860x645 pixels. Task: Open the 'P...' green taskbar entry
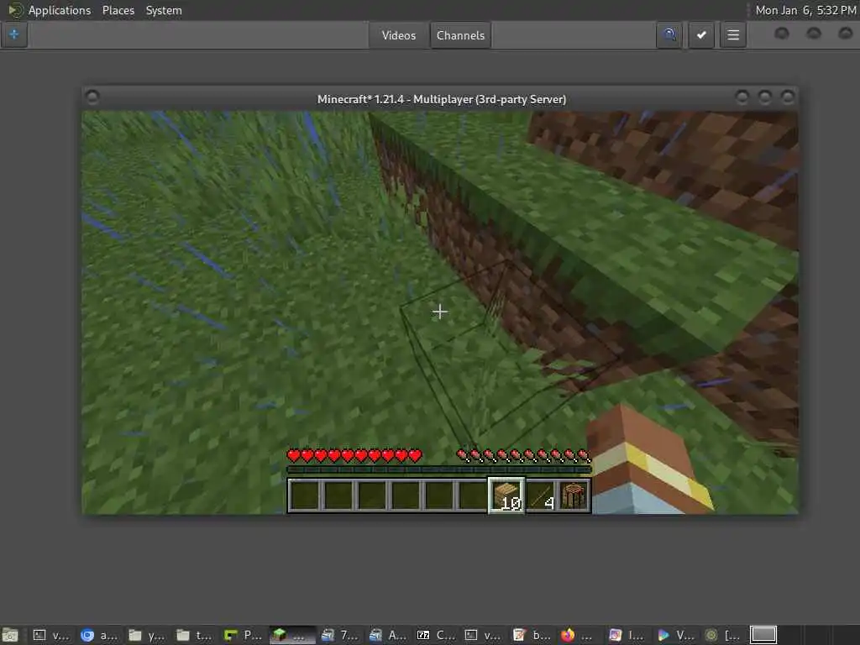(x=244, y=635)
